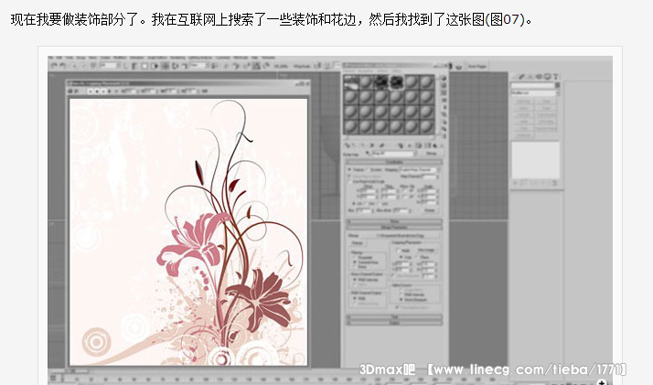Select the third dark-textured material slot

coord(381,82)
